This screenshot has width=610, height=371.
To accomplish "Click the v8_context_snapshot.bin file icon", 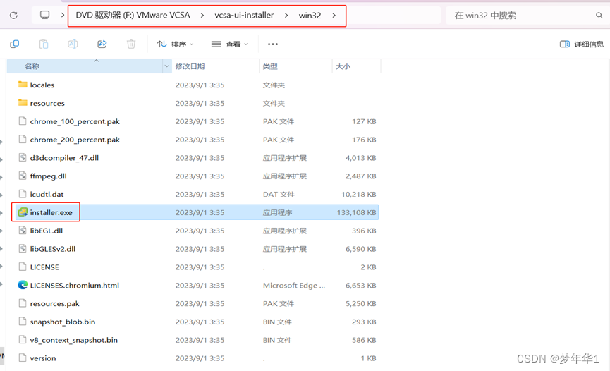I will (23, 340).
